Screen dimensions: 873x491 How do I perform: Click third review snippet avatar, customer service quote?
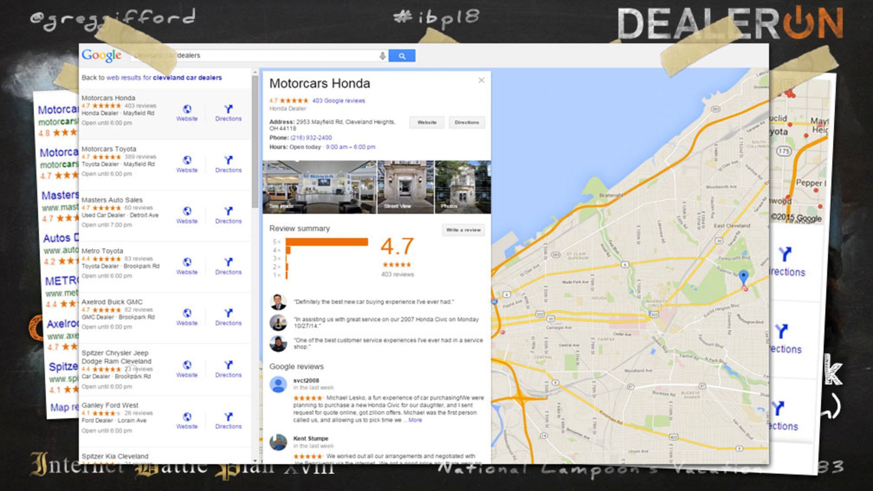tap(278, 343)
